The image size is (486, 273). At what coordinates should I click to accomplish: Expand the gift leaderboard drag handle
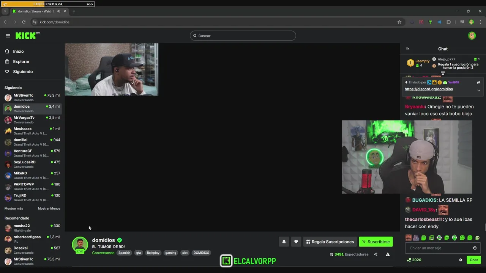click(x=443, y=73)
